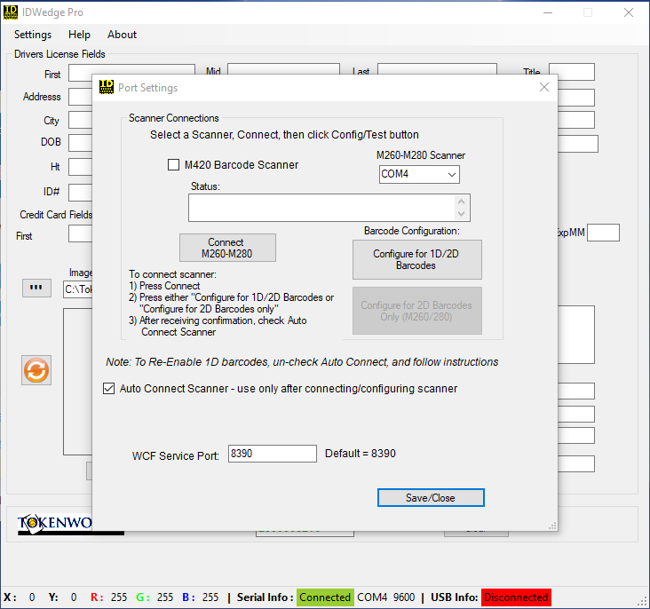650x609 pixels.
Task: Click inside the Status text box
Action: coord(321,208)
